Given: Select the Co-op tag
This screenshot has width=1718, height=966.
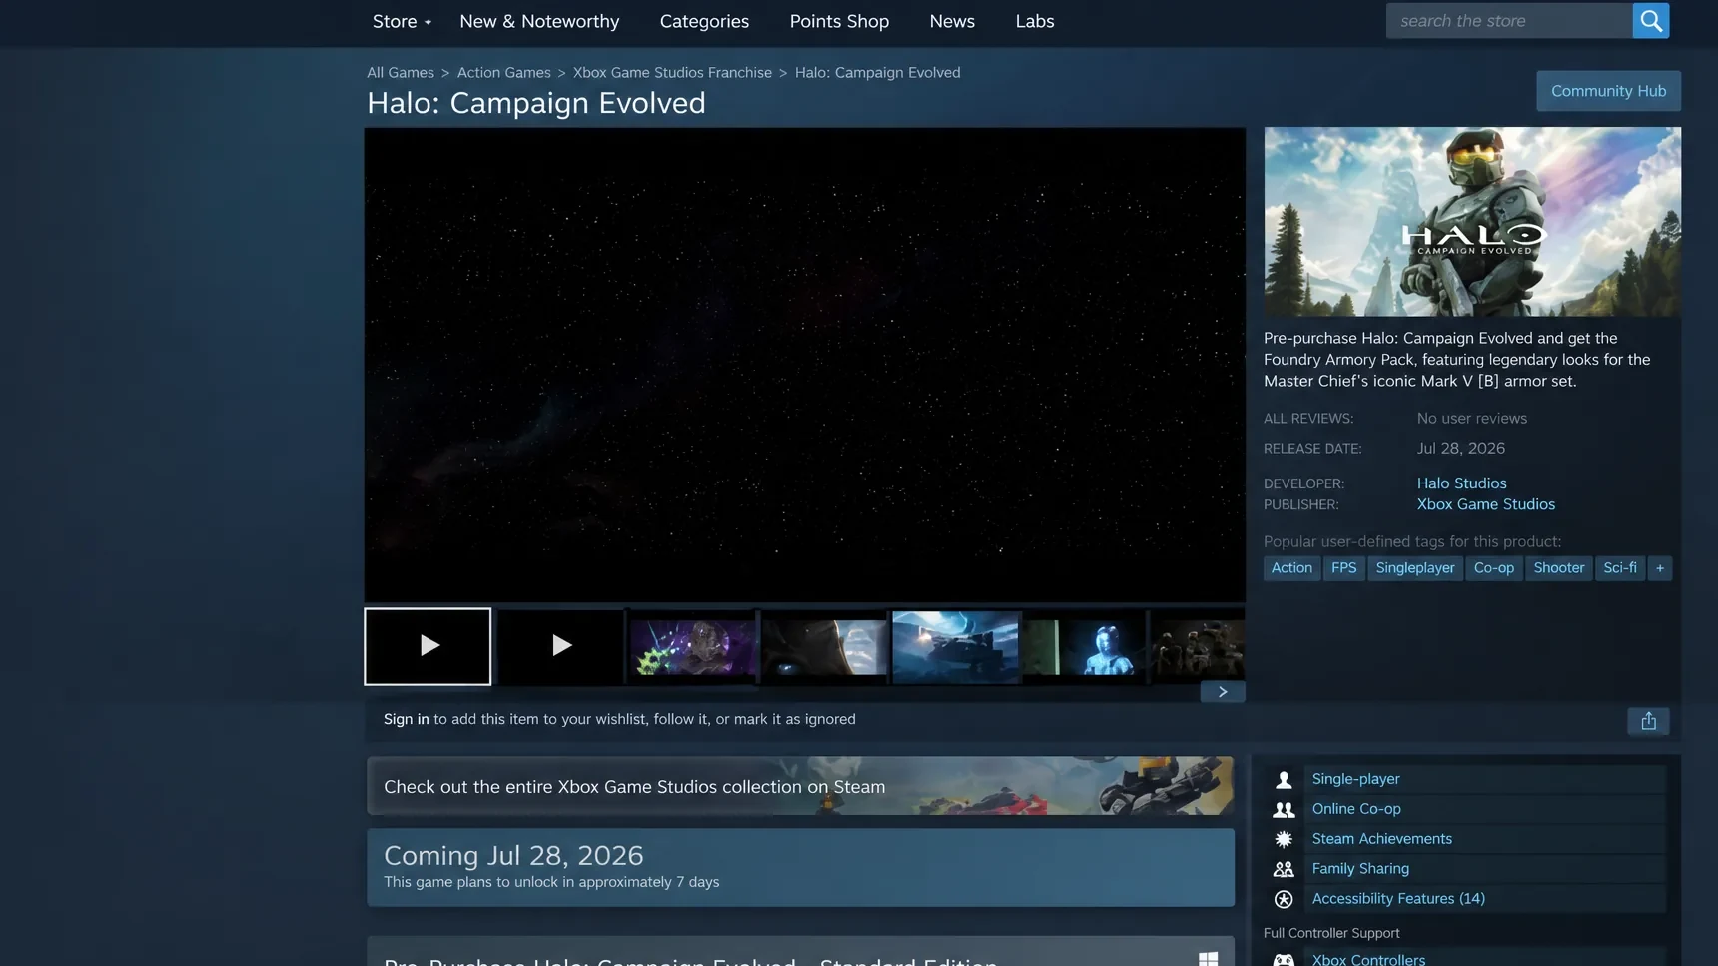Looking at the screenshot, I should (1493, 568).
